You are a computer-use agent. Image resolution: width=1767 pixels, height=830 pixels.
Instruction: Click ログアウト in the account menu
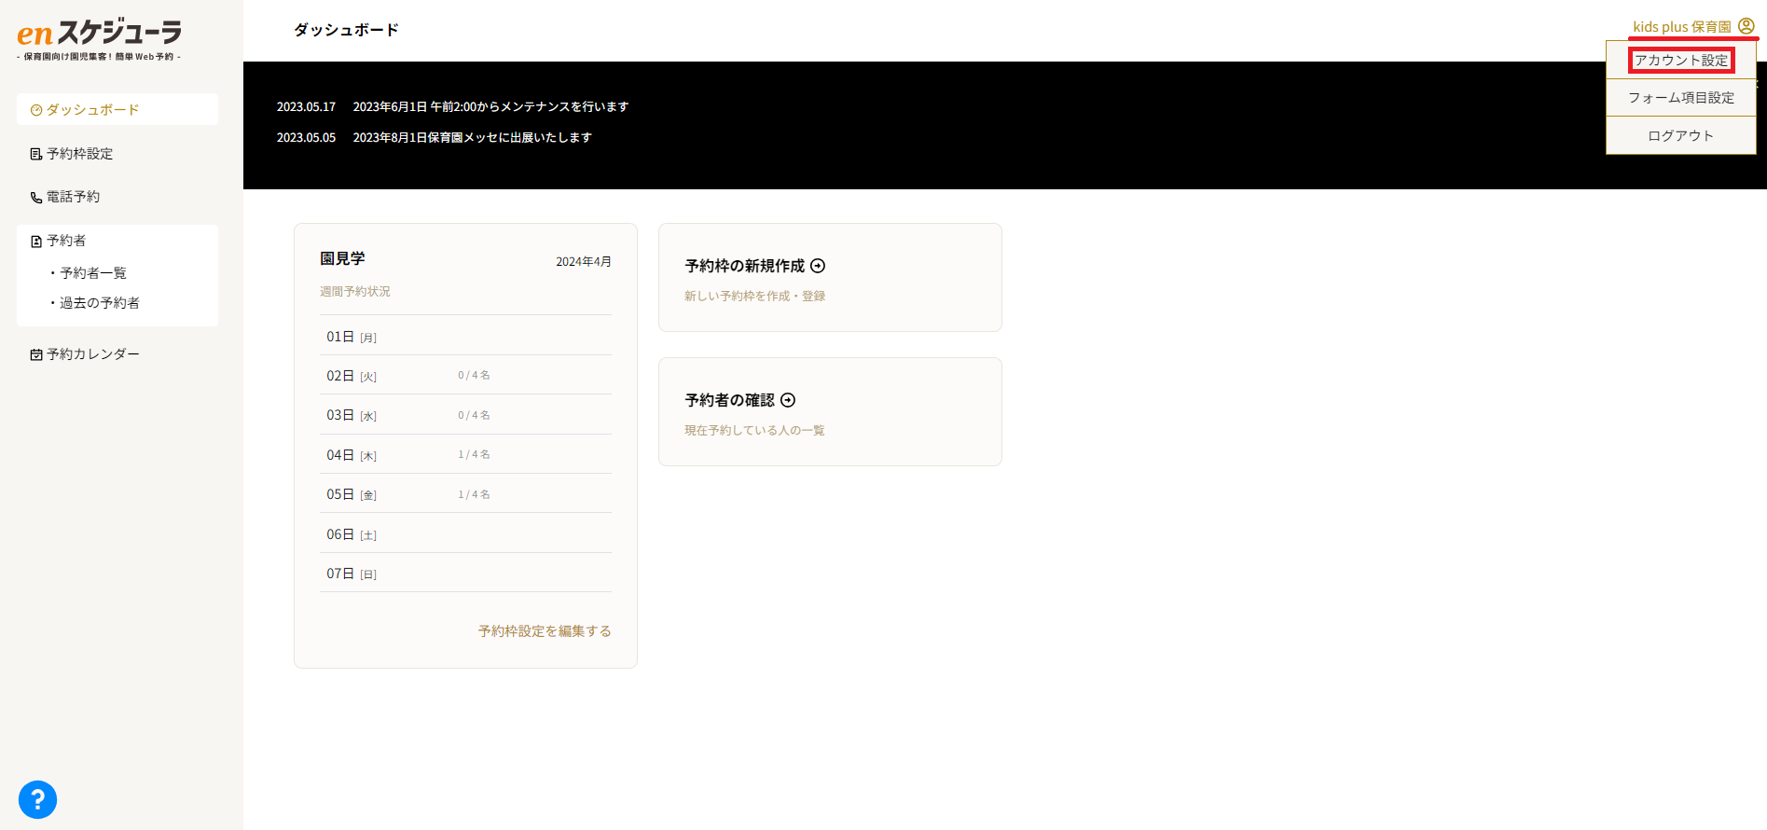pyautogui.click(x=1680, y=136)
